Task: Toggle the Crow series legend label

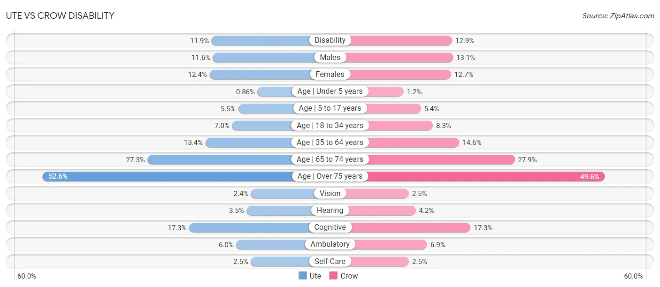Action: tap(349, 276)
